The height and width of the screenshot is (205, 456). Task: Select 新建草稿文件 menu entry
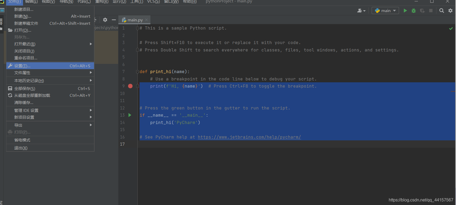[50, 23]
